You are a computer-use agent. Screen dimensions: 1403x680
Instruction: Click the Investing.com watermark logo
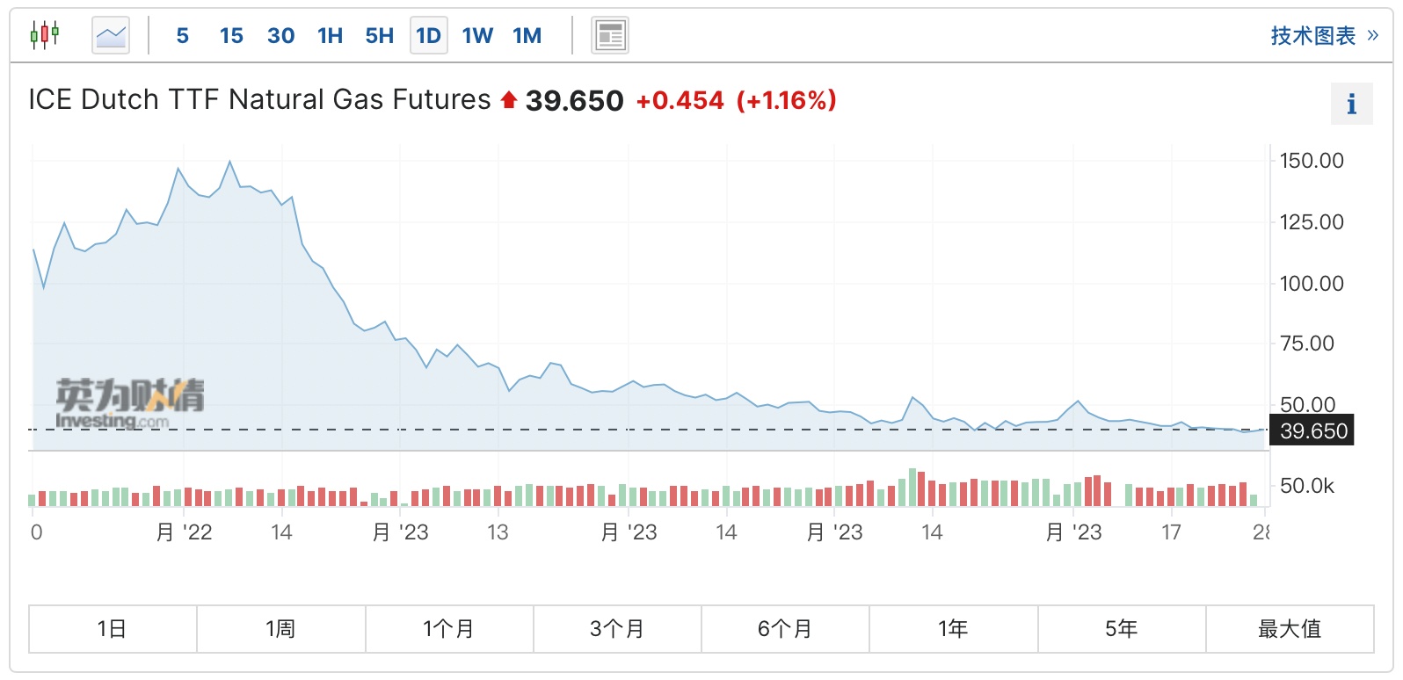(x=128, y=404)
